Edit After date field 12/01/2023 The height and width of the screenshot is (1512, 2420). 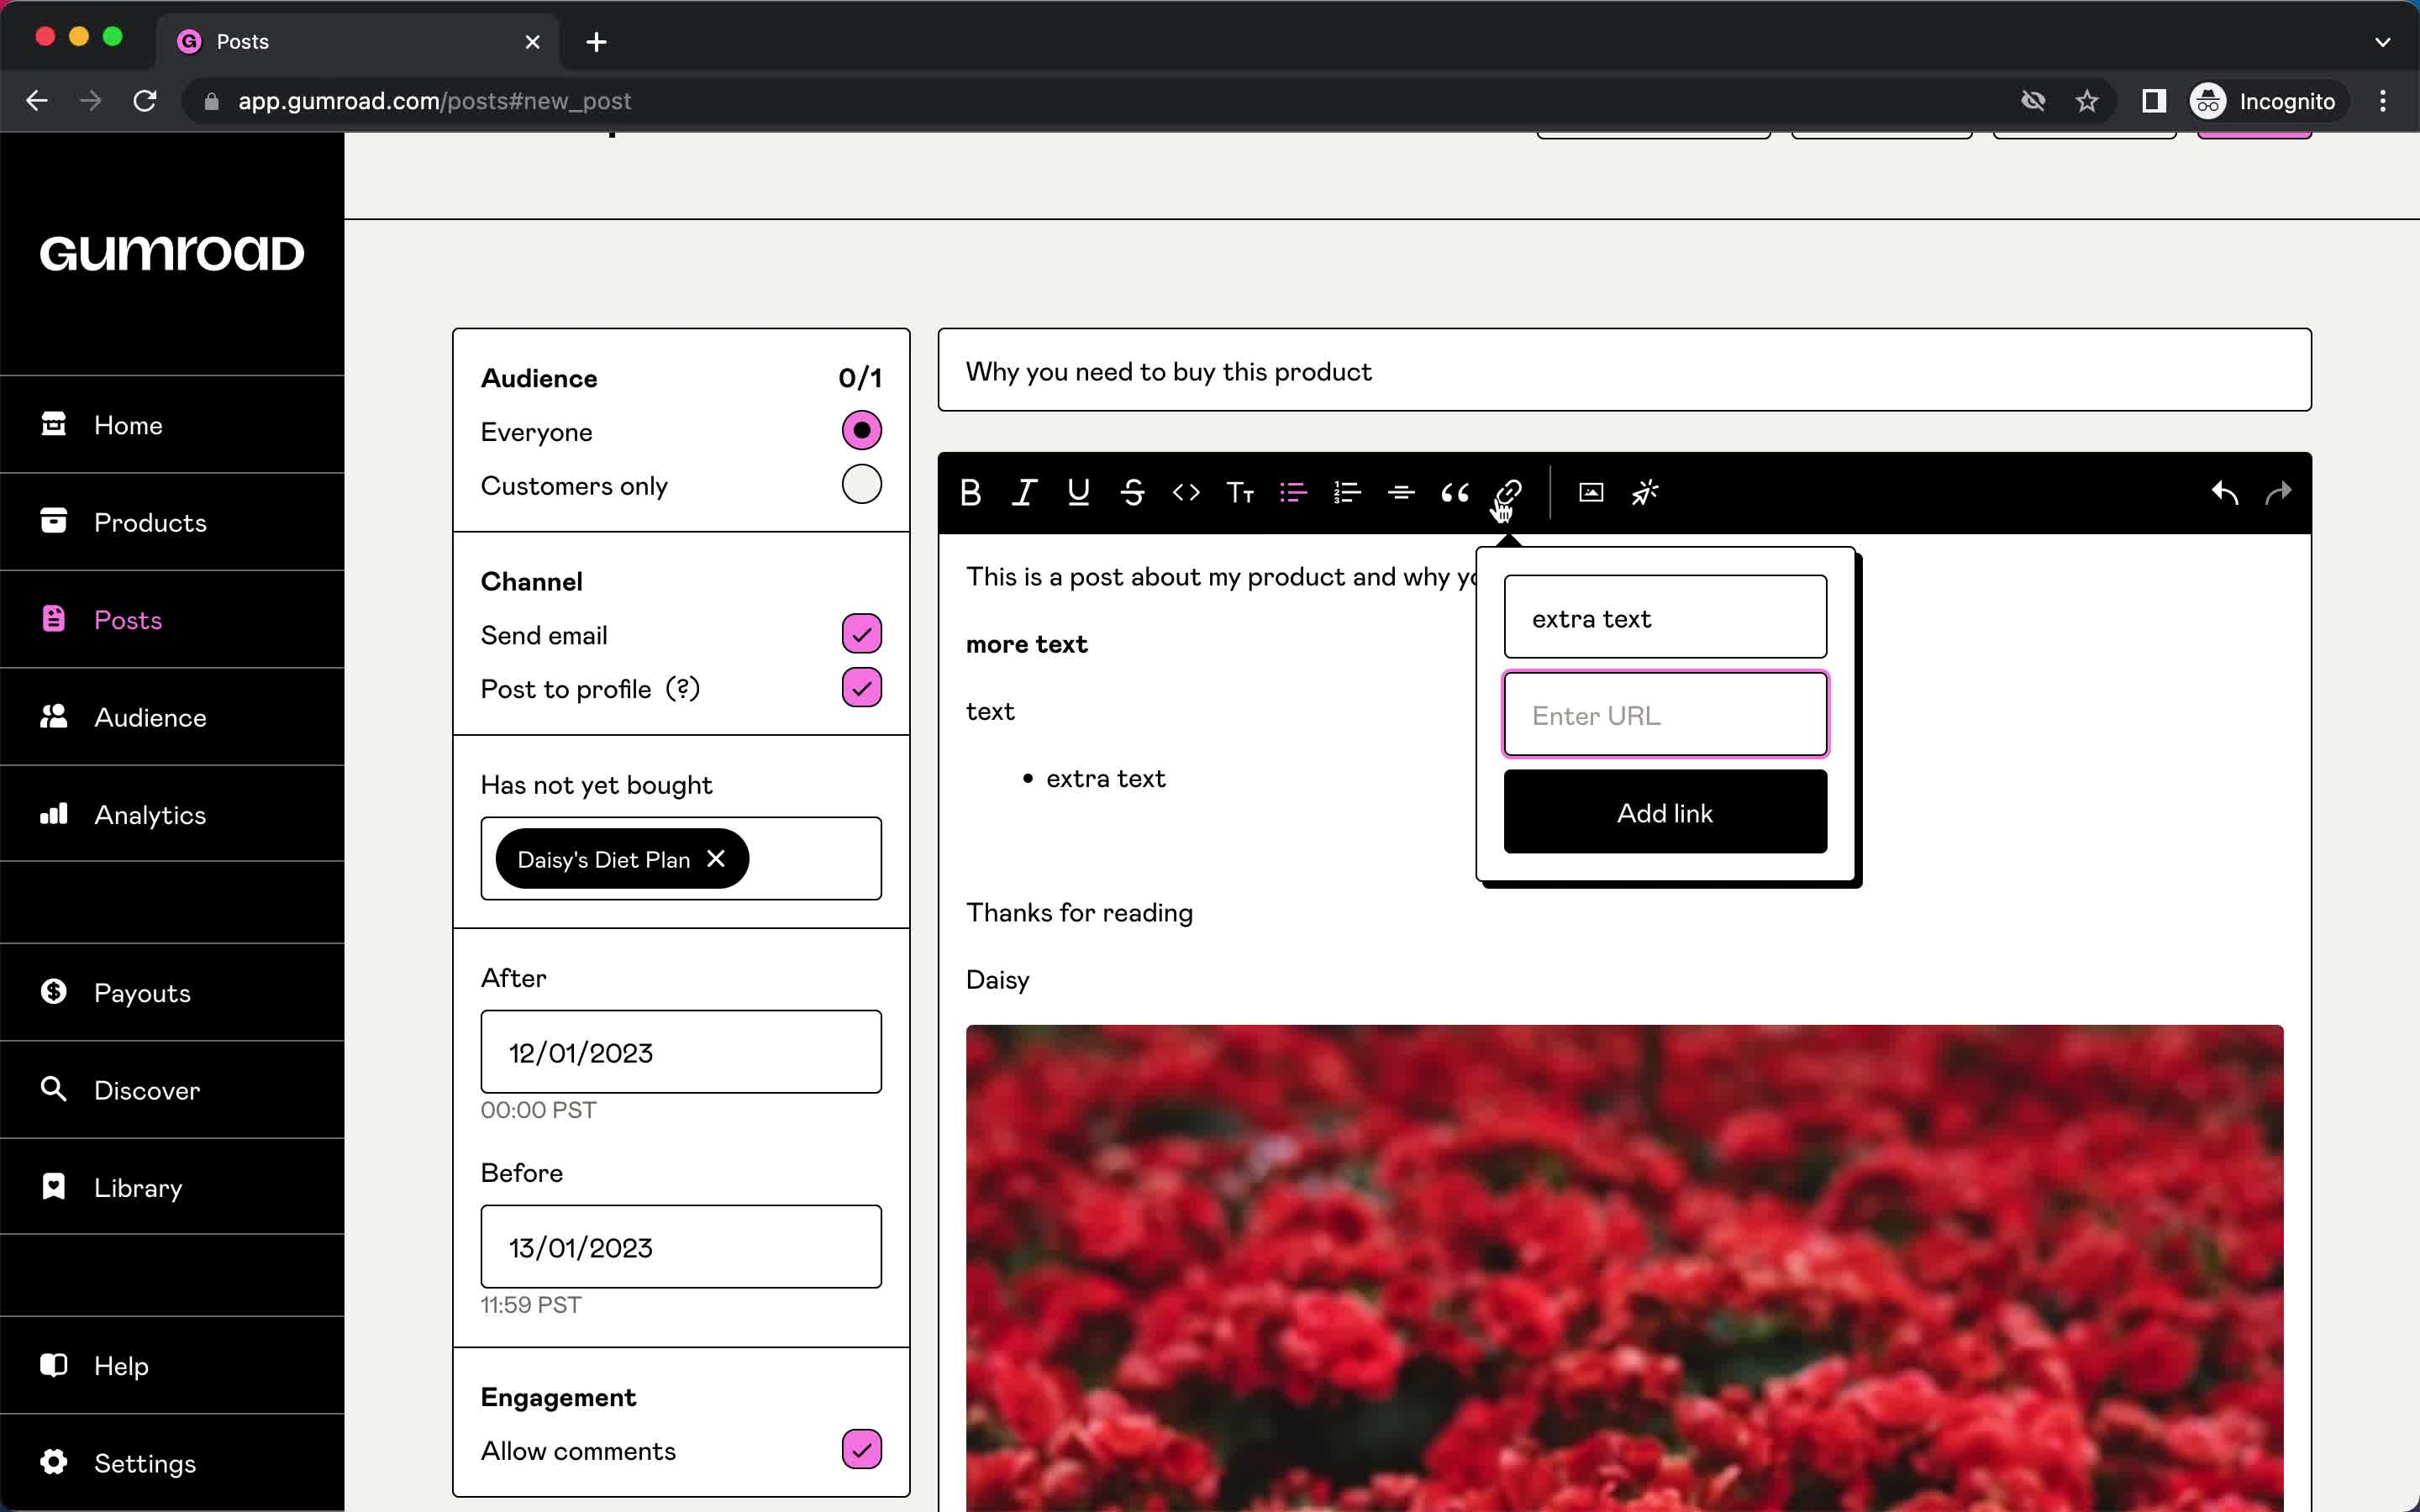coord(681,1052)
